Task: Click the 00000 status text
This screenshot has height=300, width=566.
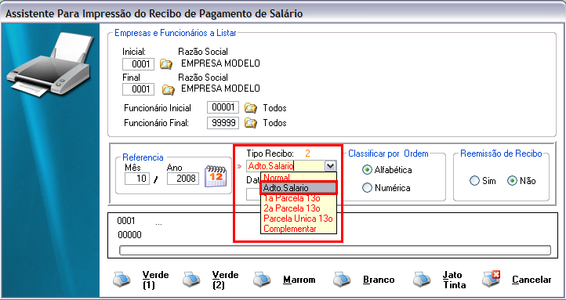Action: pos(129,235)
